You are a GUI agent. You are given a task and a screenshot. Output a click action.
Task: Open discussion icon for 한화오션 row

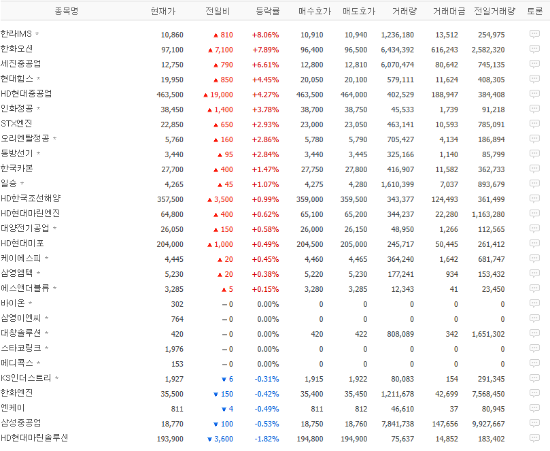point(534,49)
